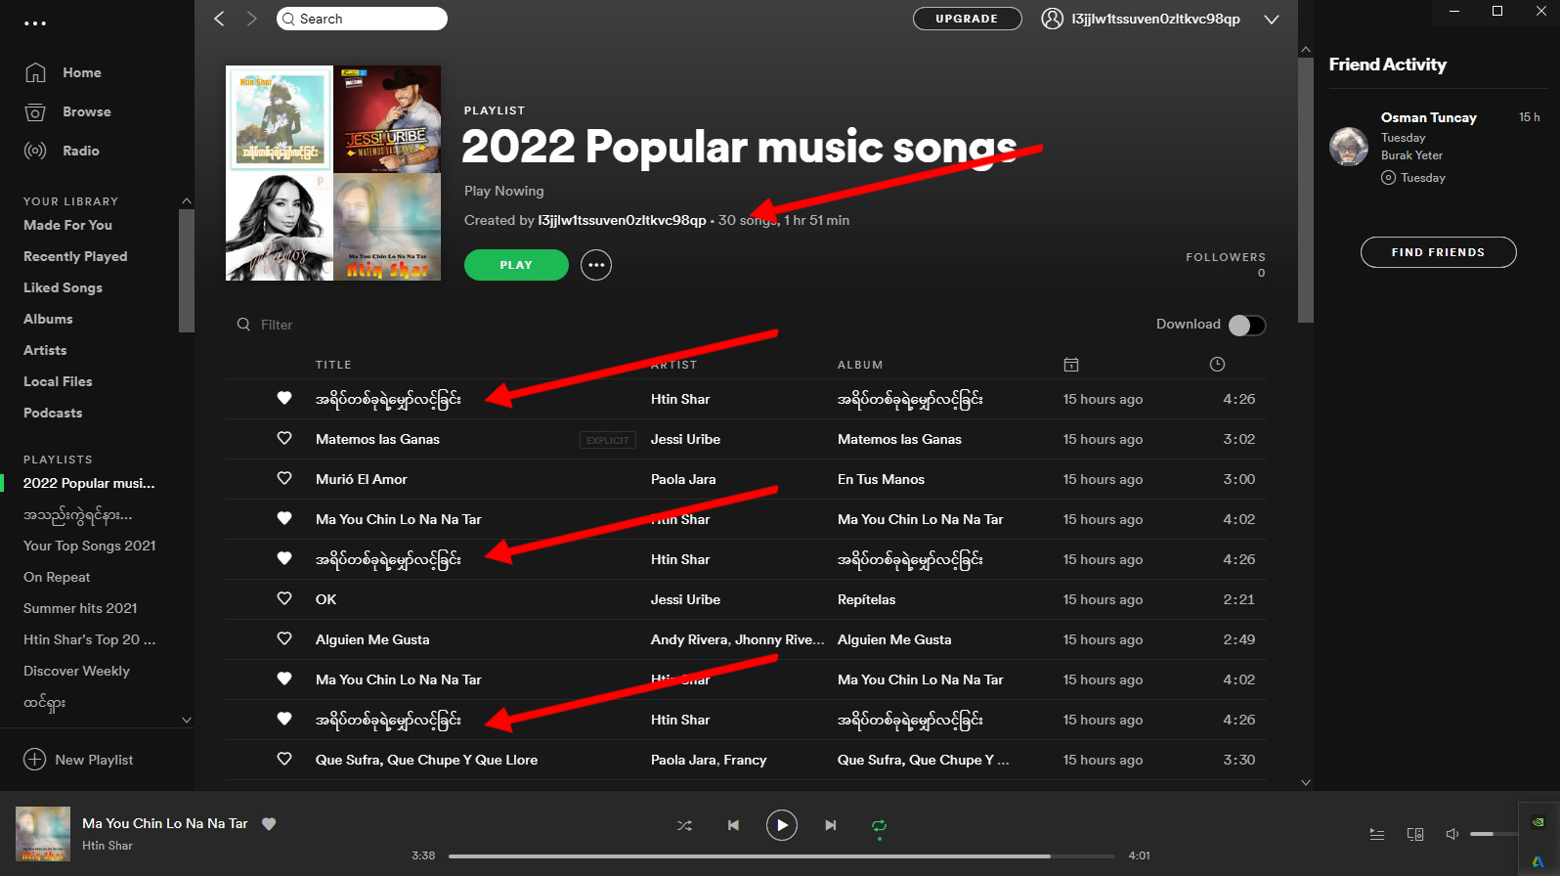
Task: Click the UPGRADE button
Action: (967, 19)
